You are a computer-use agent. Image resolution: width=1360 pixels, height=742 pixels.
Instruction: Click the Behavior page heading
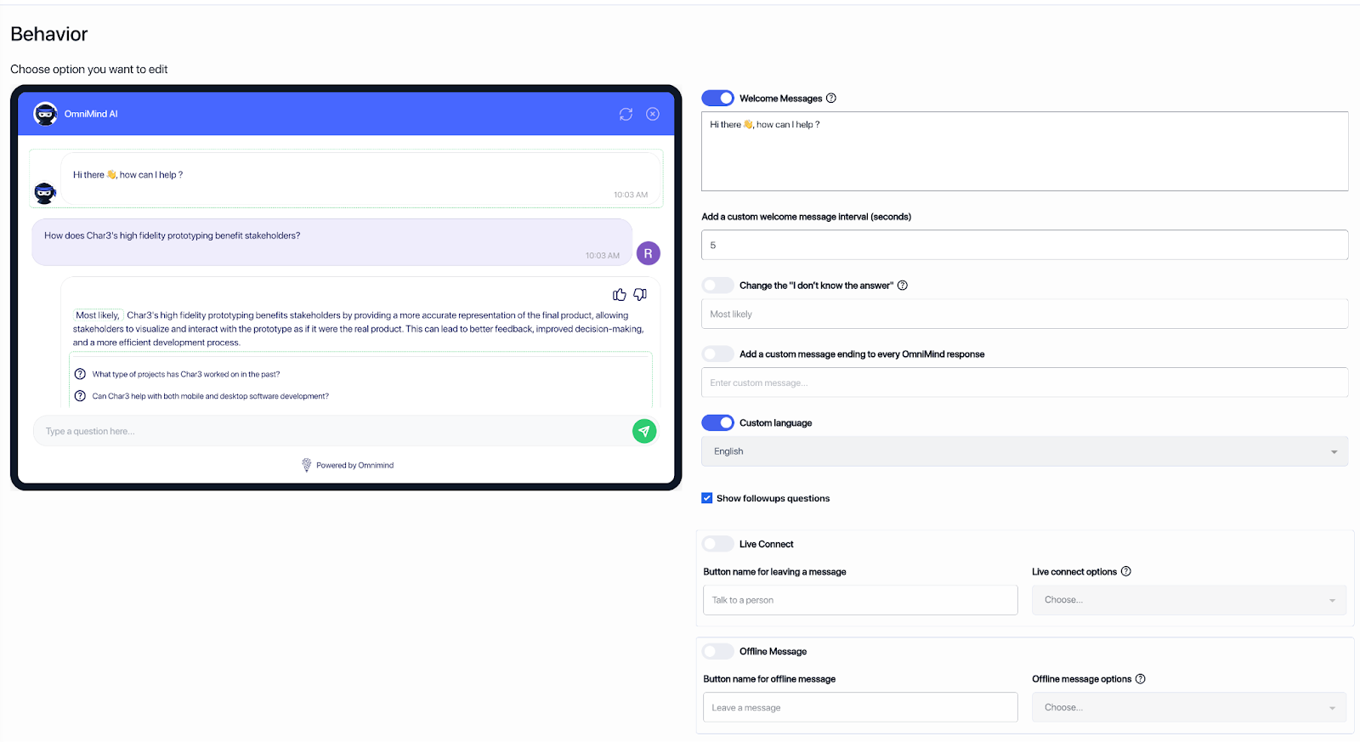49,34
